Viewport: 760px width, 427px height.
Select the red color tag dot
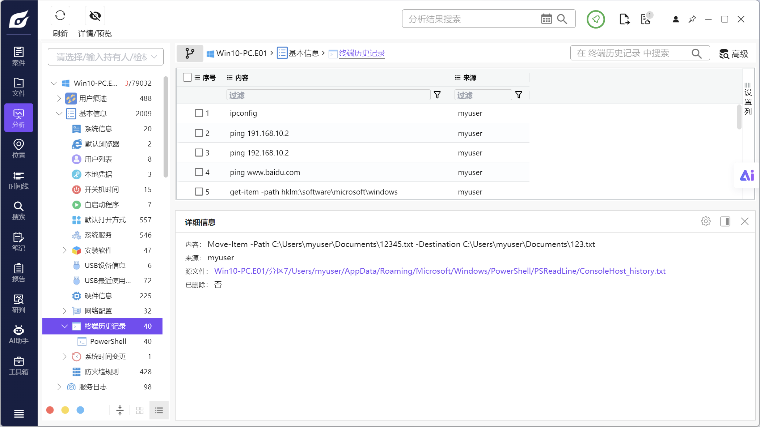[x=50, y=410]
